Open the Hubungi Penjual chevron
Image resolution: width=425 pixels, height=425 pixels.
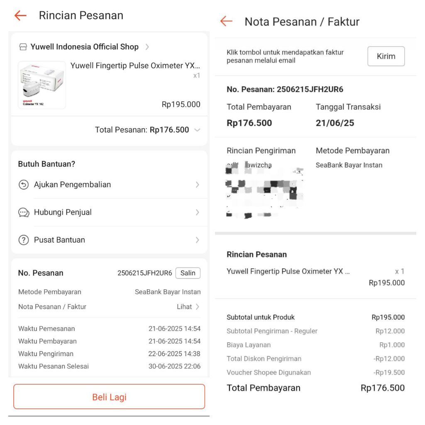[197, 212]
